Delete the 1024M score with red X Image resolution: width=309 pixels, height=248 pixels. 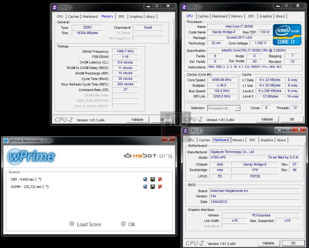click(160, 186)
